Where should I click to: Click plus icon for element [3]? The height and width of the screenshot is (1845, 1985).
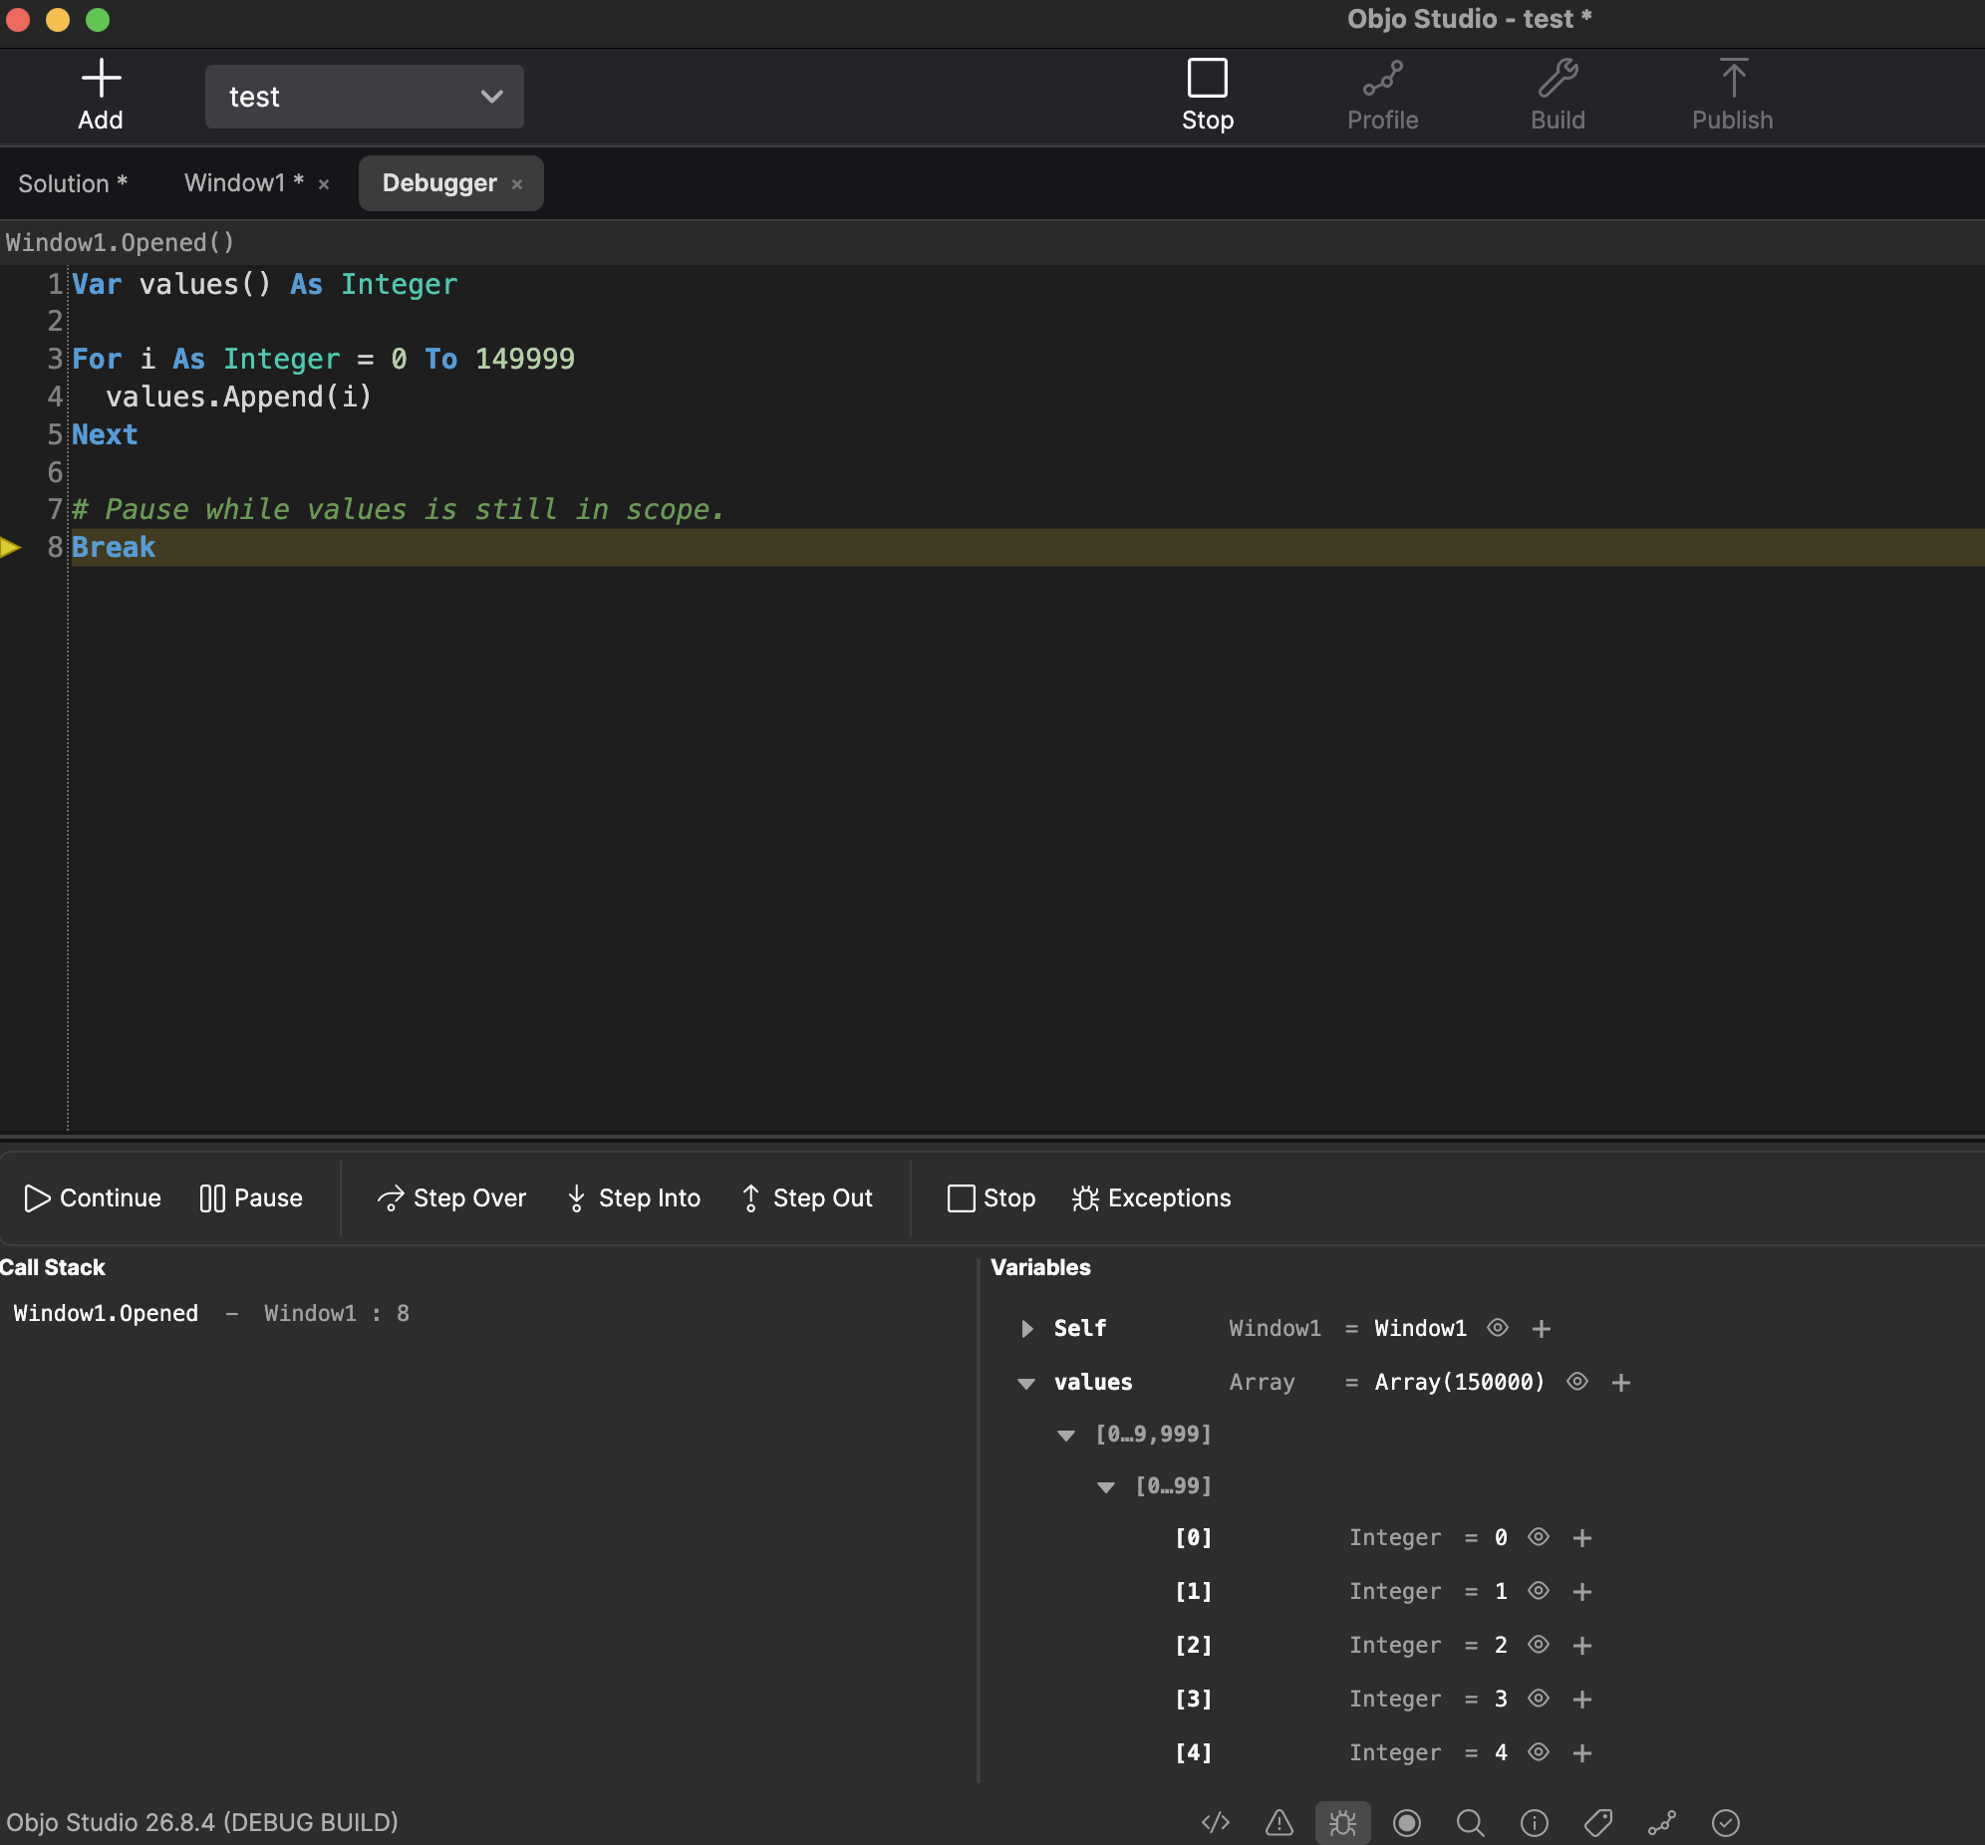[1582, 1701]
